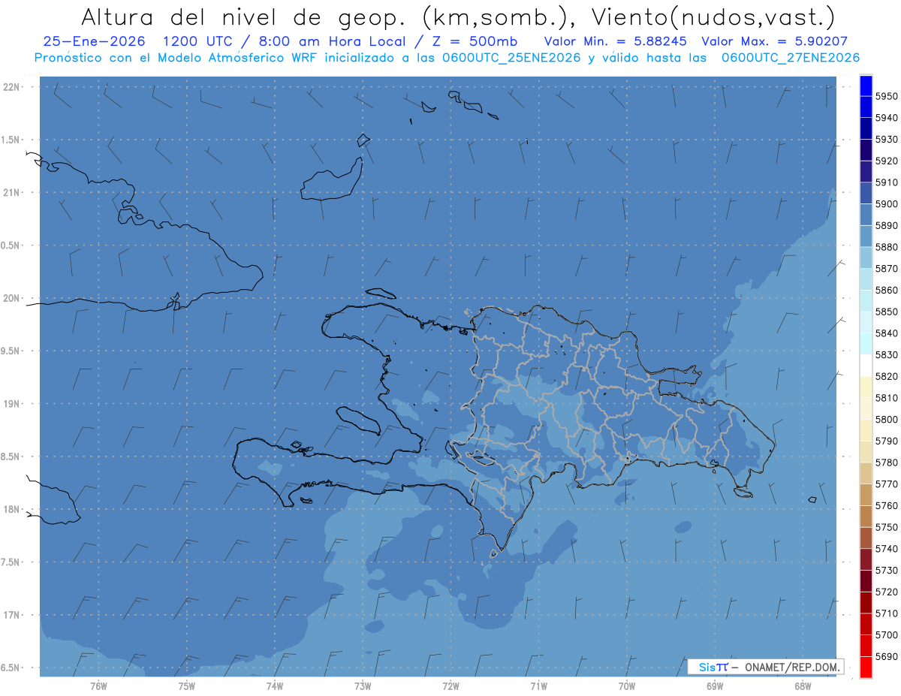The height and width of the screenshot is (696, 901).
Task: Click the red swatch below the 5690 label
Action: [x=866, y=667]
